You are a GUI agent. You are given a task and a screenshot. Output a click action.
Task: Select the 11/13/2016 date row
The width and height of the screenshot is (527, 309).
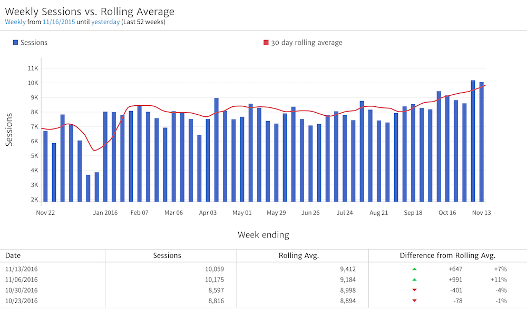click(22, 269)
